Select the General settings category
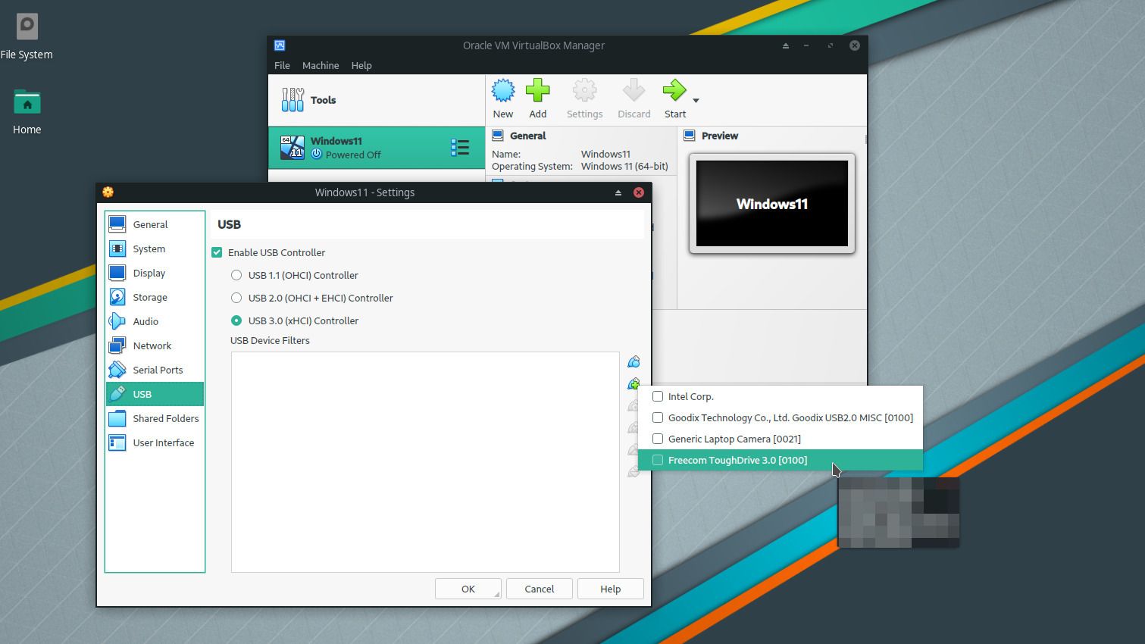The width and height of the screenshot is (1145, 644). 155,224
